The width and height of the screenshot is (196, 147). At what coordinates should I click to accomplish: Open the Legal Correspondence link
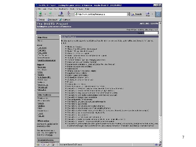[x=47, y=60]
